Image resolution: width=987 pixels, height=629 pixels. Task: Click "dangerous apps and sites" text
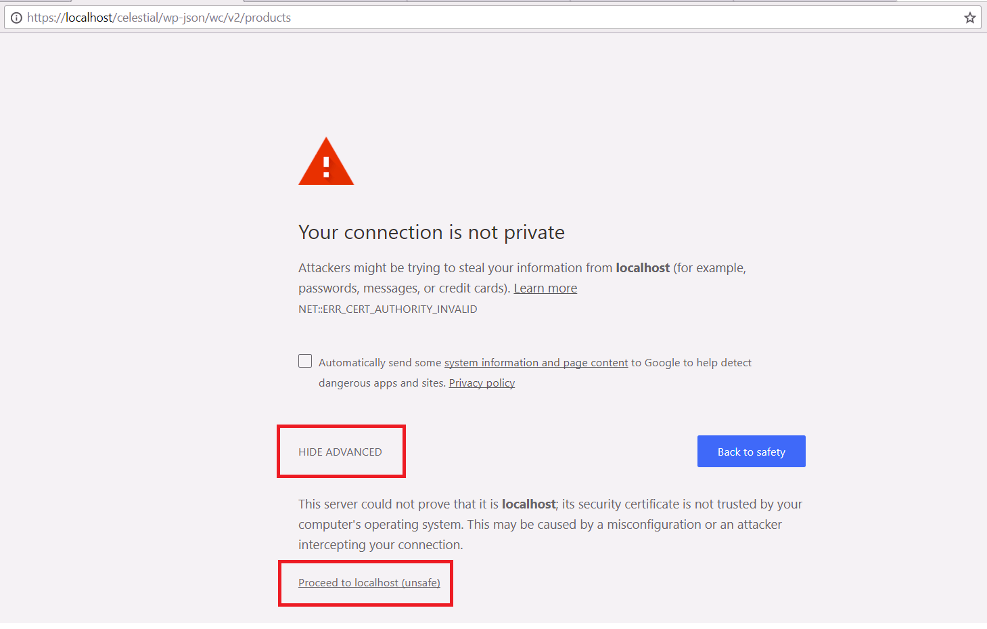[x=382, y=383]
